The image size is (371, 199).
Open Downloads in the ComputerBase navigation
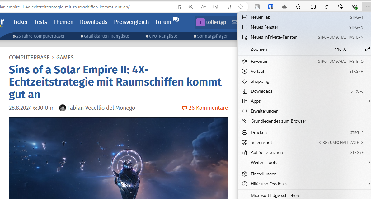pos(94,22)
